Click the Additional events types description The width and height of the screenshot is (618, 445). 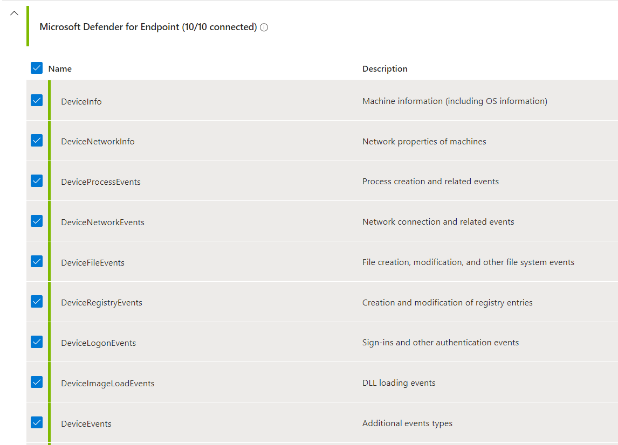click(407, 423)
